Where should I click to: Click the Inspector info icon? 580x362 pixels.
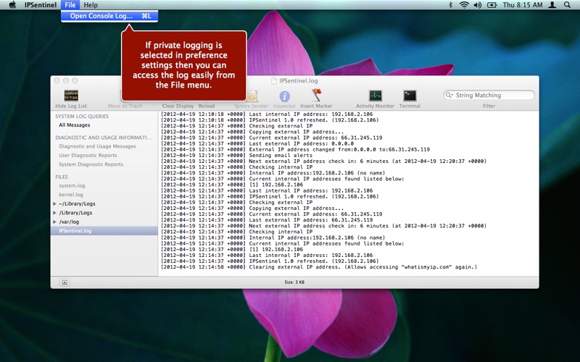point(284,96)
